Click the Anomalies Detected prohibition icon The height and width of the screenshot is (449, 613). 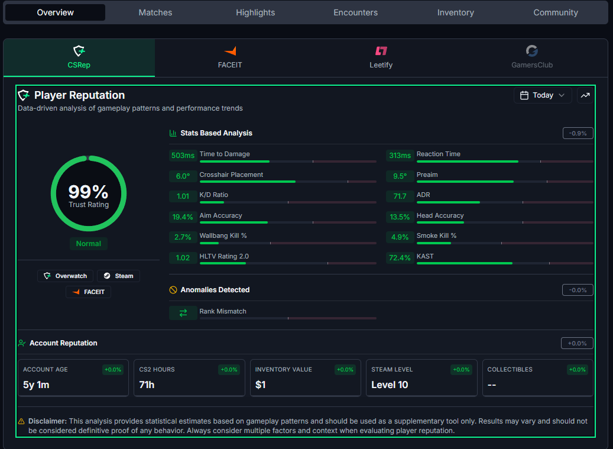point(173,290)
